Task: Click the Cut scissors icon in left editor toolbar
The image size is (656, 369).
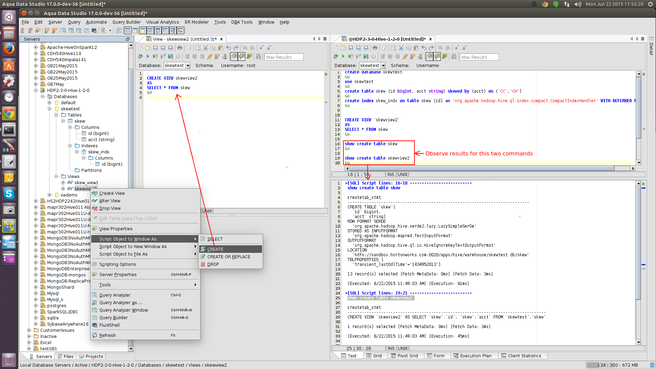Action: [206, 48]
